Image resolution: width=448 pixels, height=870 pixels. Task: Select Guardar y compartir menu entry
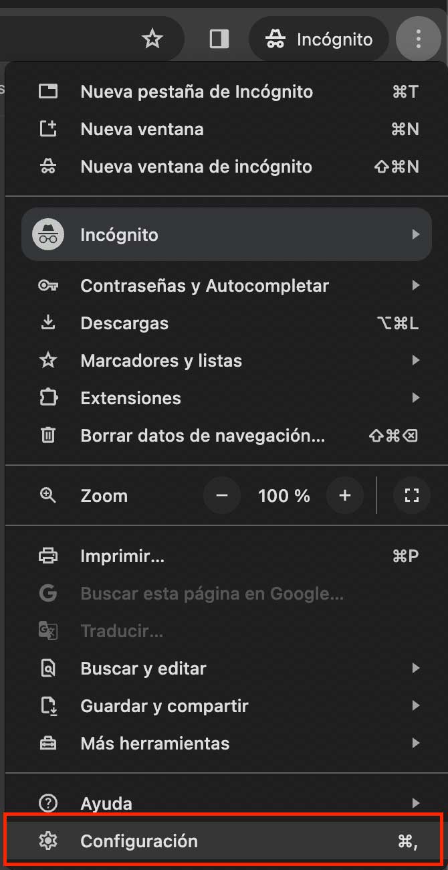click(164, 705)
